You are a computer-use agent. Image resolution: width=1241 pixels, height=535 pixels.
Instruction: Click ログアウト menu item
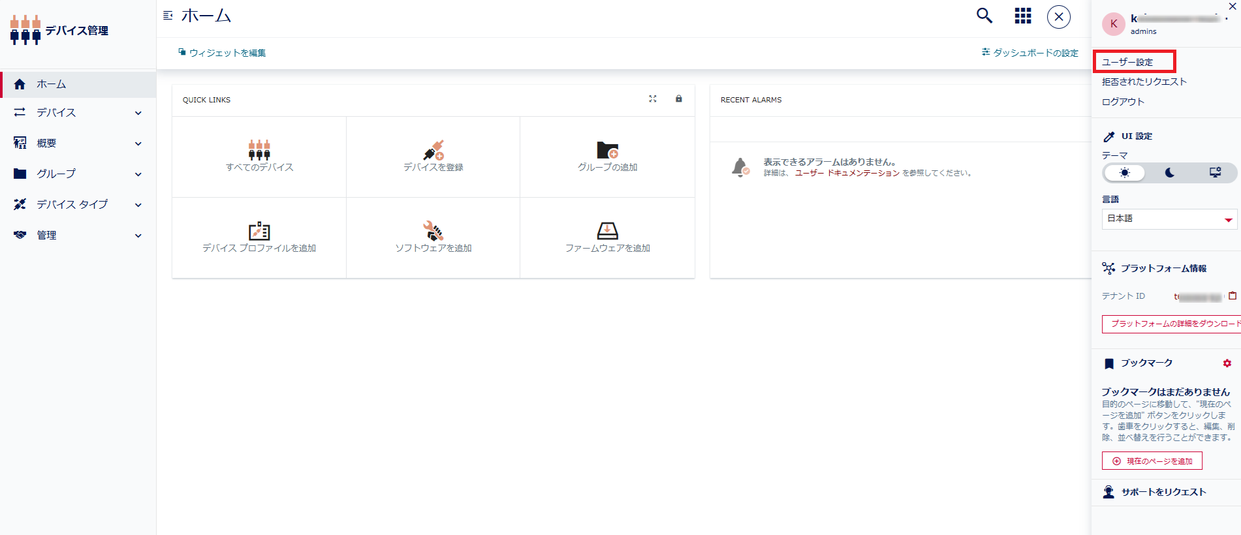coord(1123,102)
